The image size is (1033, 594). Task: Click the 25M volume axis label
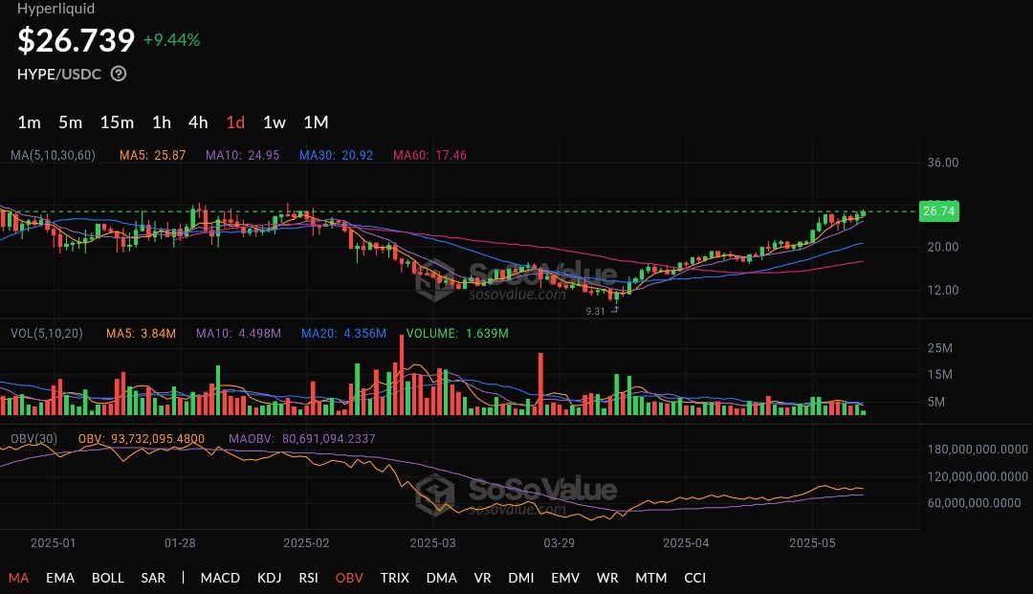tap(939, 348)
